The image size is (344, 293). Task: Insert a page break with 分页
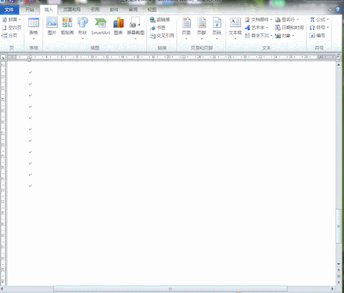(x=10, y=36)
